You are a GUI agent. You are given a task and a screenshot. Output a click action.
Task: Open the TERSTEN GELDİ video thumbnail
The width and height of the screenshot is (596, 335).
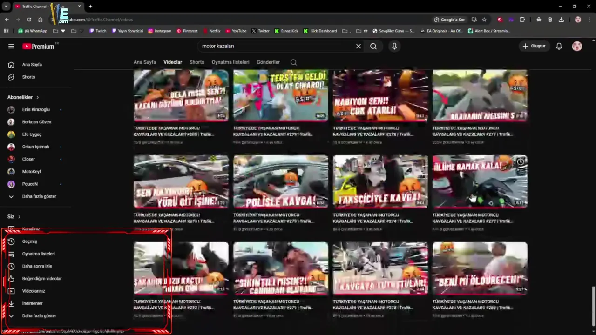pos(281,95)
